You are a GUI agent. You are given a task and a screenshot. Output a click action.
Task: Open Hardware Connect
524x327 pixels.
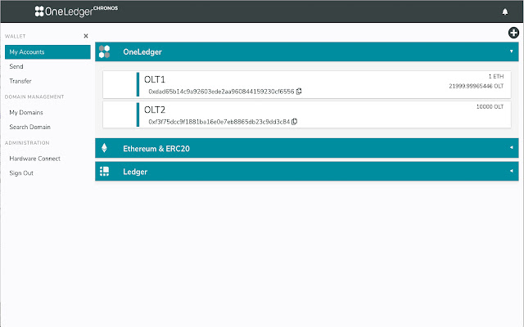point(34,159)
